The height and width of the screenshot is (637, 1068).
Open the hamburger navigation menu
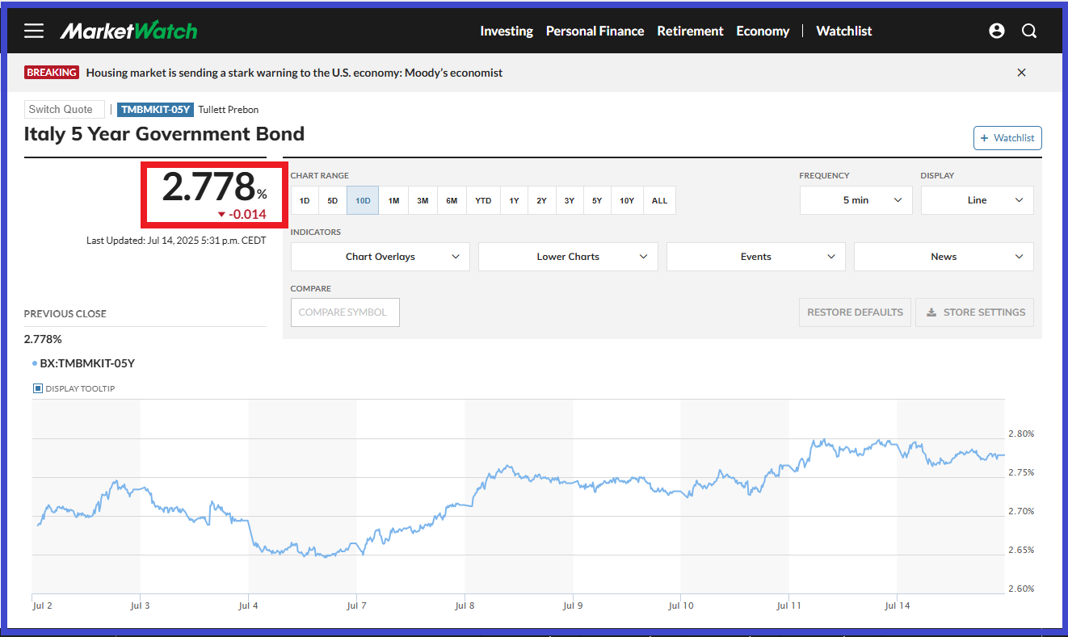point(34,31)
